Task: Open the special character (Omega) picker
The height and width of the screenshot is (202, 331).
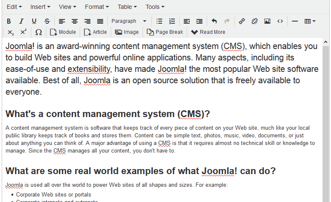Action: (39, 32)
